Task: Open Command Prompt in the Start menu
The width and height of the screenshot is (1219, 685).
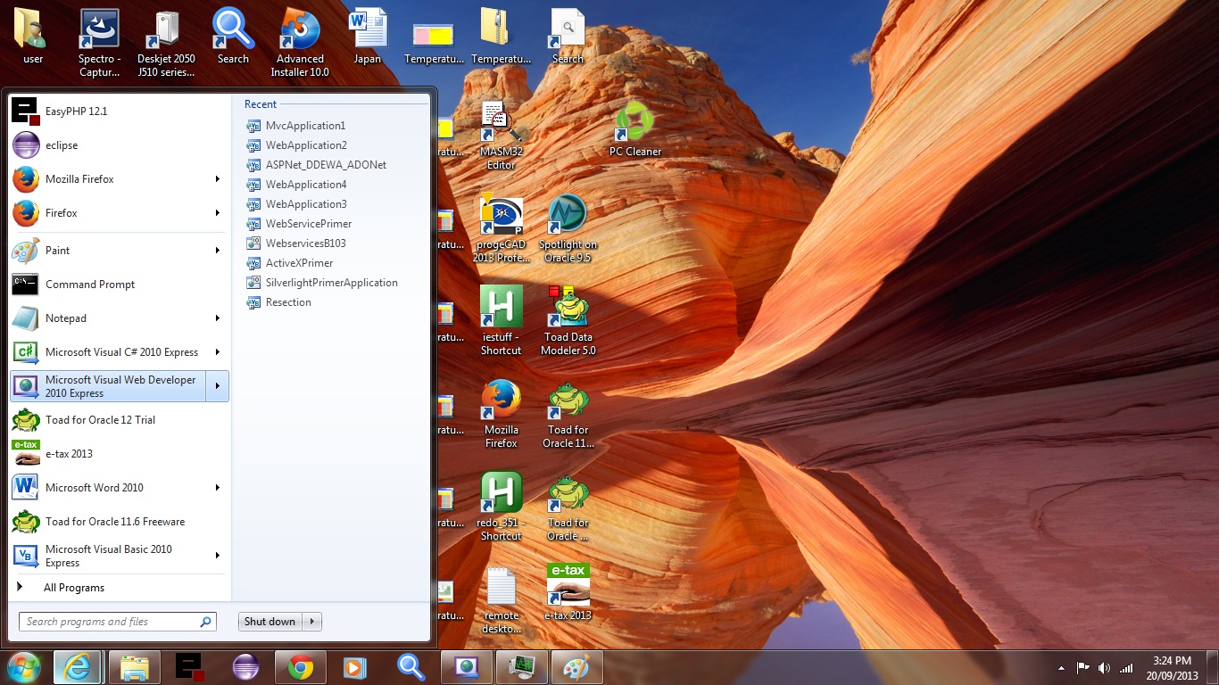Action: (119, 284)
